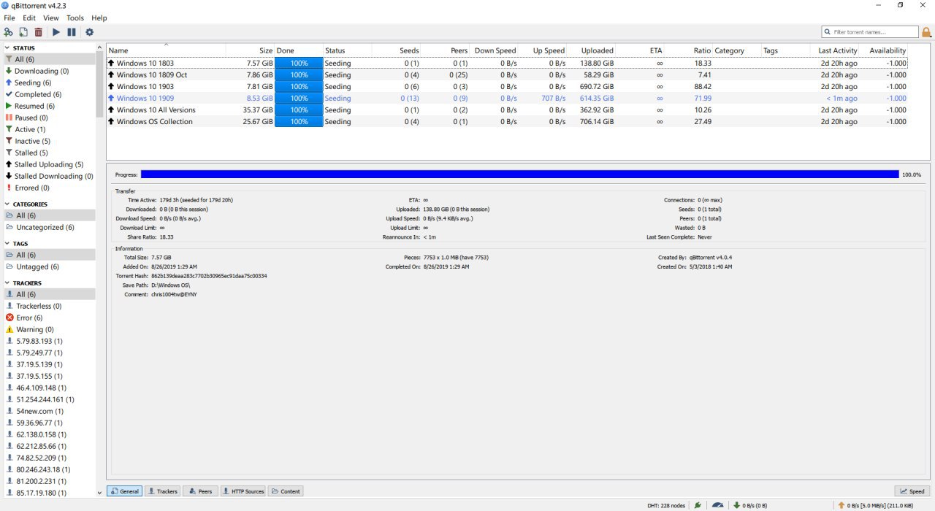
Task: Click the DHT: 228 nodes status text
Action: 666,505
